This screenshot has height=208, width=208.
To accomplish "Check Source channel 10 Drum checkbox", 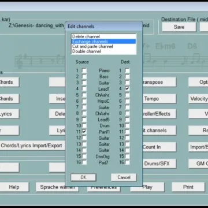I will coord(84,125).
